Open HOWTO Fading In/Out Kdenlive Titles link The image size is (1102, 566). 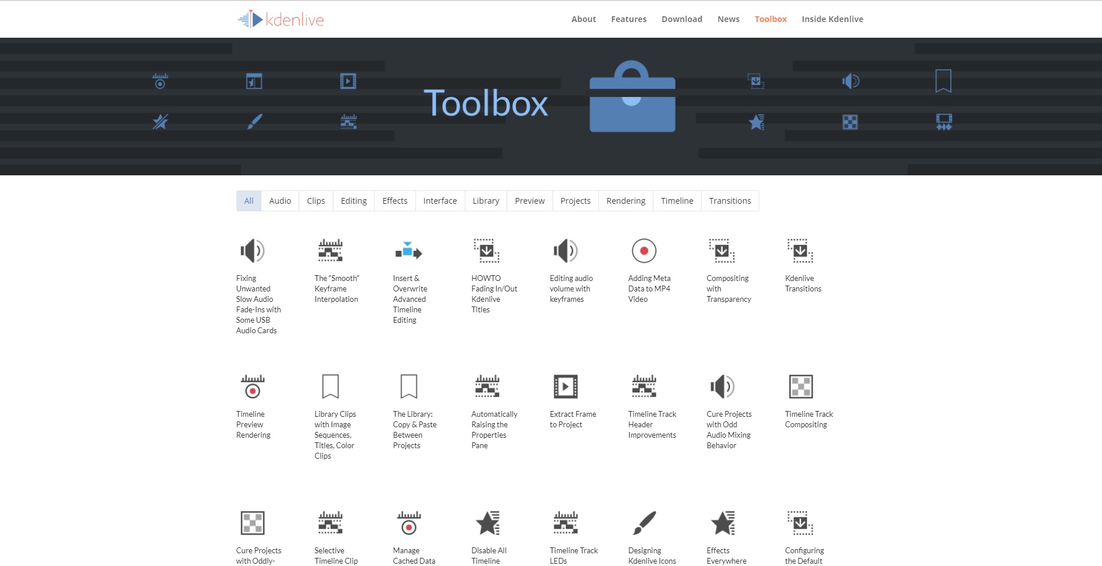[494, 294]
